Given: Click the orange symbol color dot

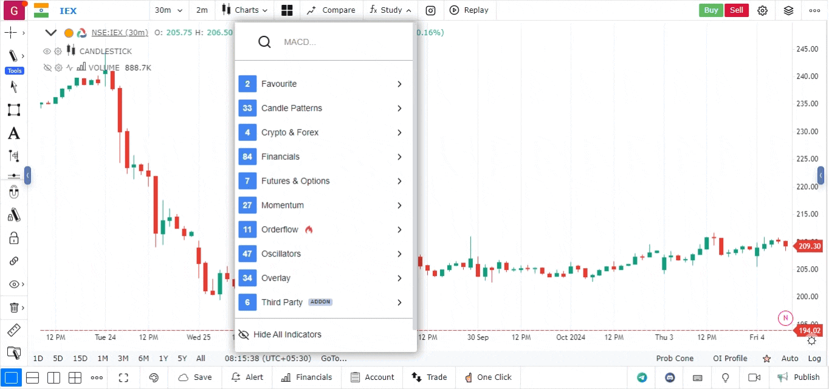Looking at the screenshot, I should 69,33.
